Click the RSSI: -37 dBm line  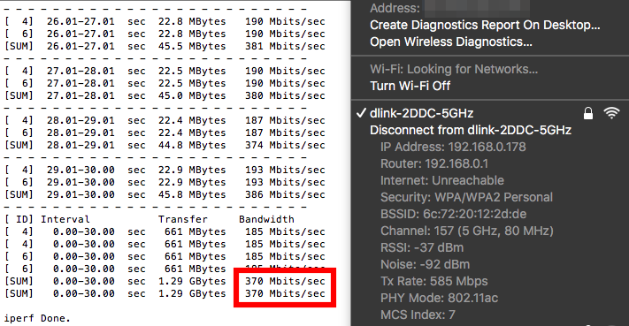click(422, 248)
